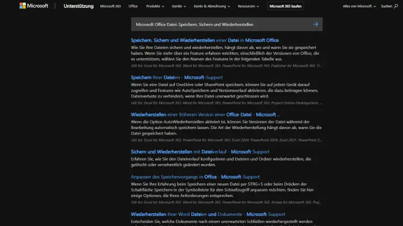403x226 pixels.
Task: Click description starting 'Wenn die Option AutoWiederherstellen'
Action: click(x=226, y=127)
